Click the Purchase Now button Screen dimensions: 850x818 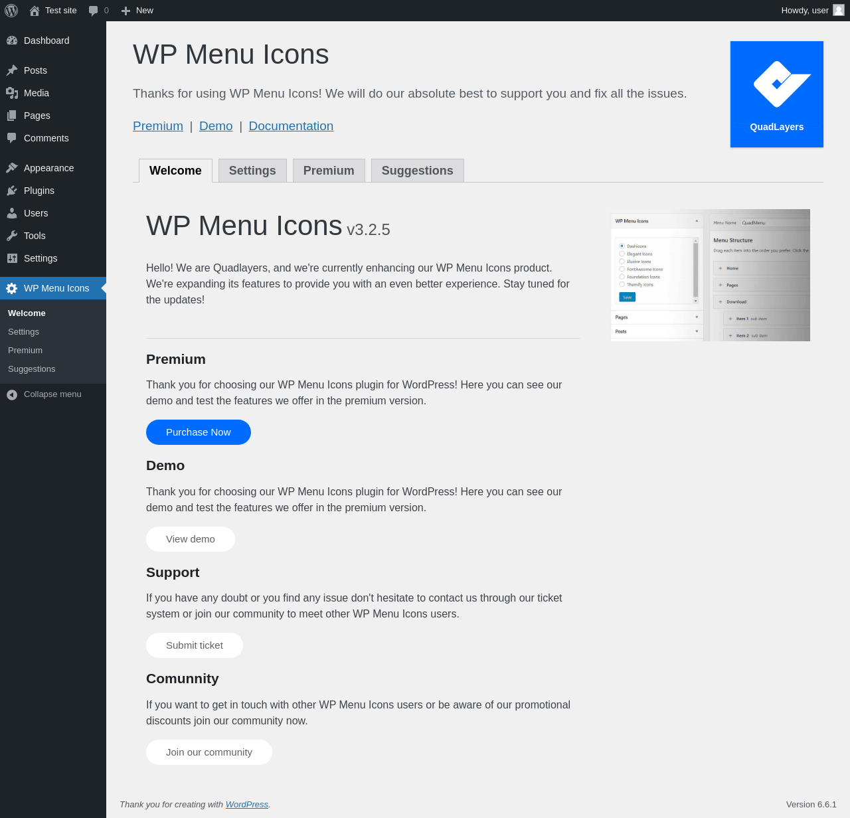click(199, 432)
